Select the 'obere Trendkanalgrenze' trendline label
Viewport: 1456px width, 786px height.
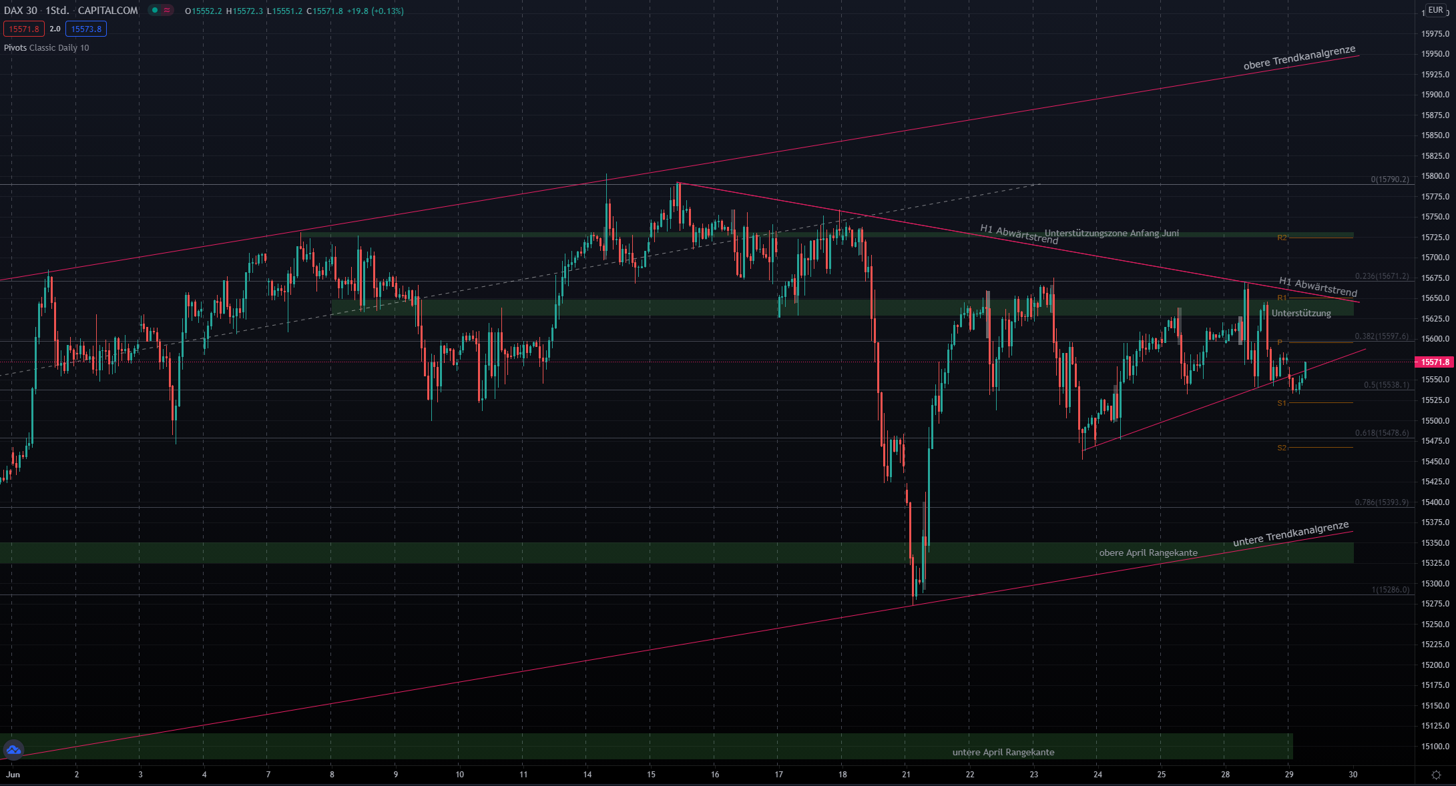tap(1299, 58)
